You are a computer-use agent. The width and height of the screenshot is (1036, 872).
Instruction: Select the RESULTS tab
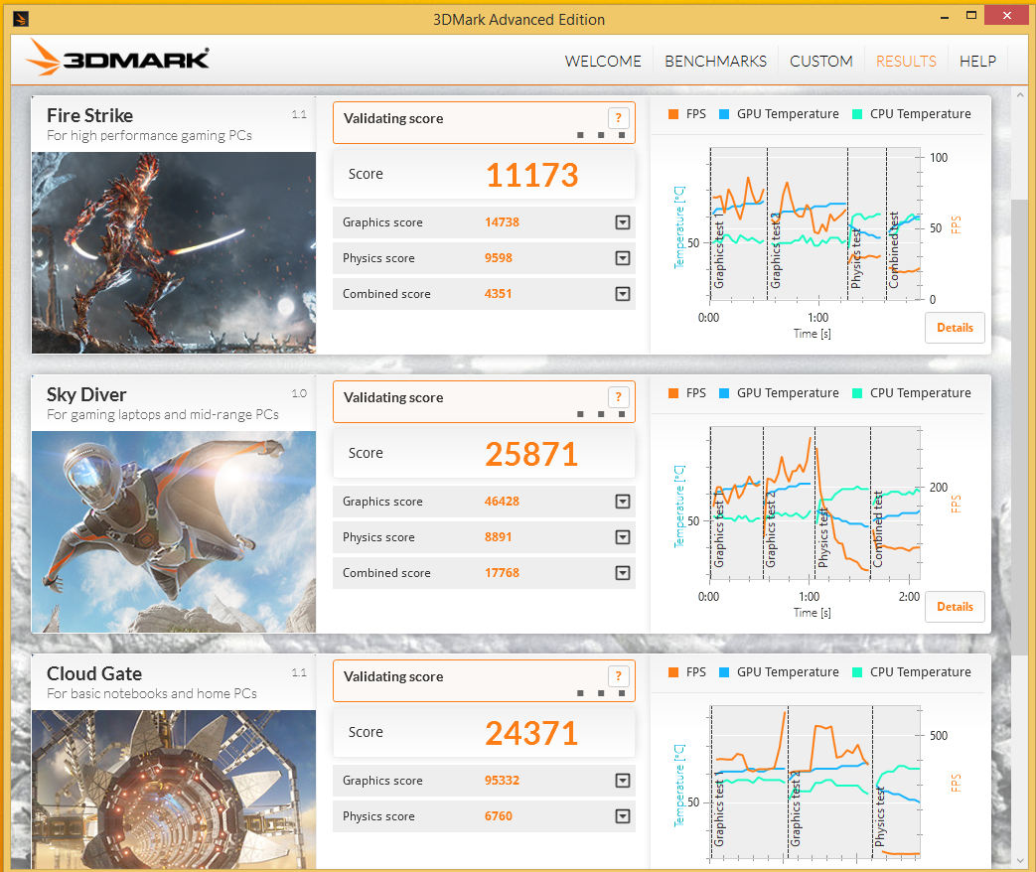pos(906,62)
